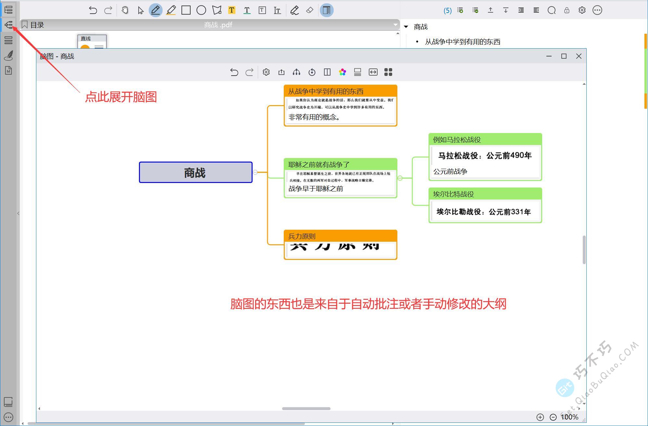This screenshot has height=426, width=648.
Task: Click the mind map vertical scrollbar thumb
Action: pyautogui.click(x=584, y=250)
